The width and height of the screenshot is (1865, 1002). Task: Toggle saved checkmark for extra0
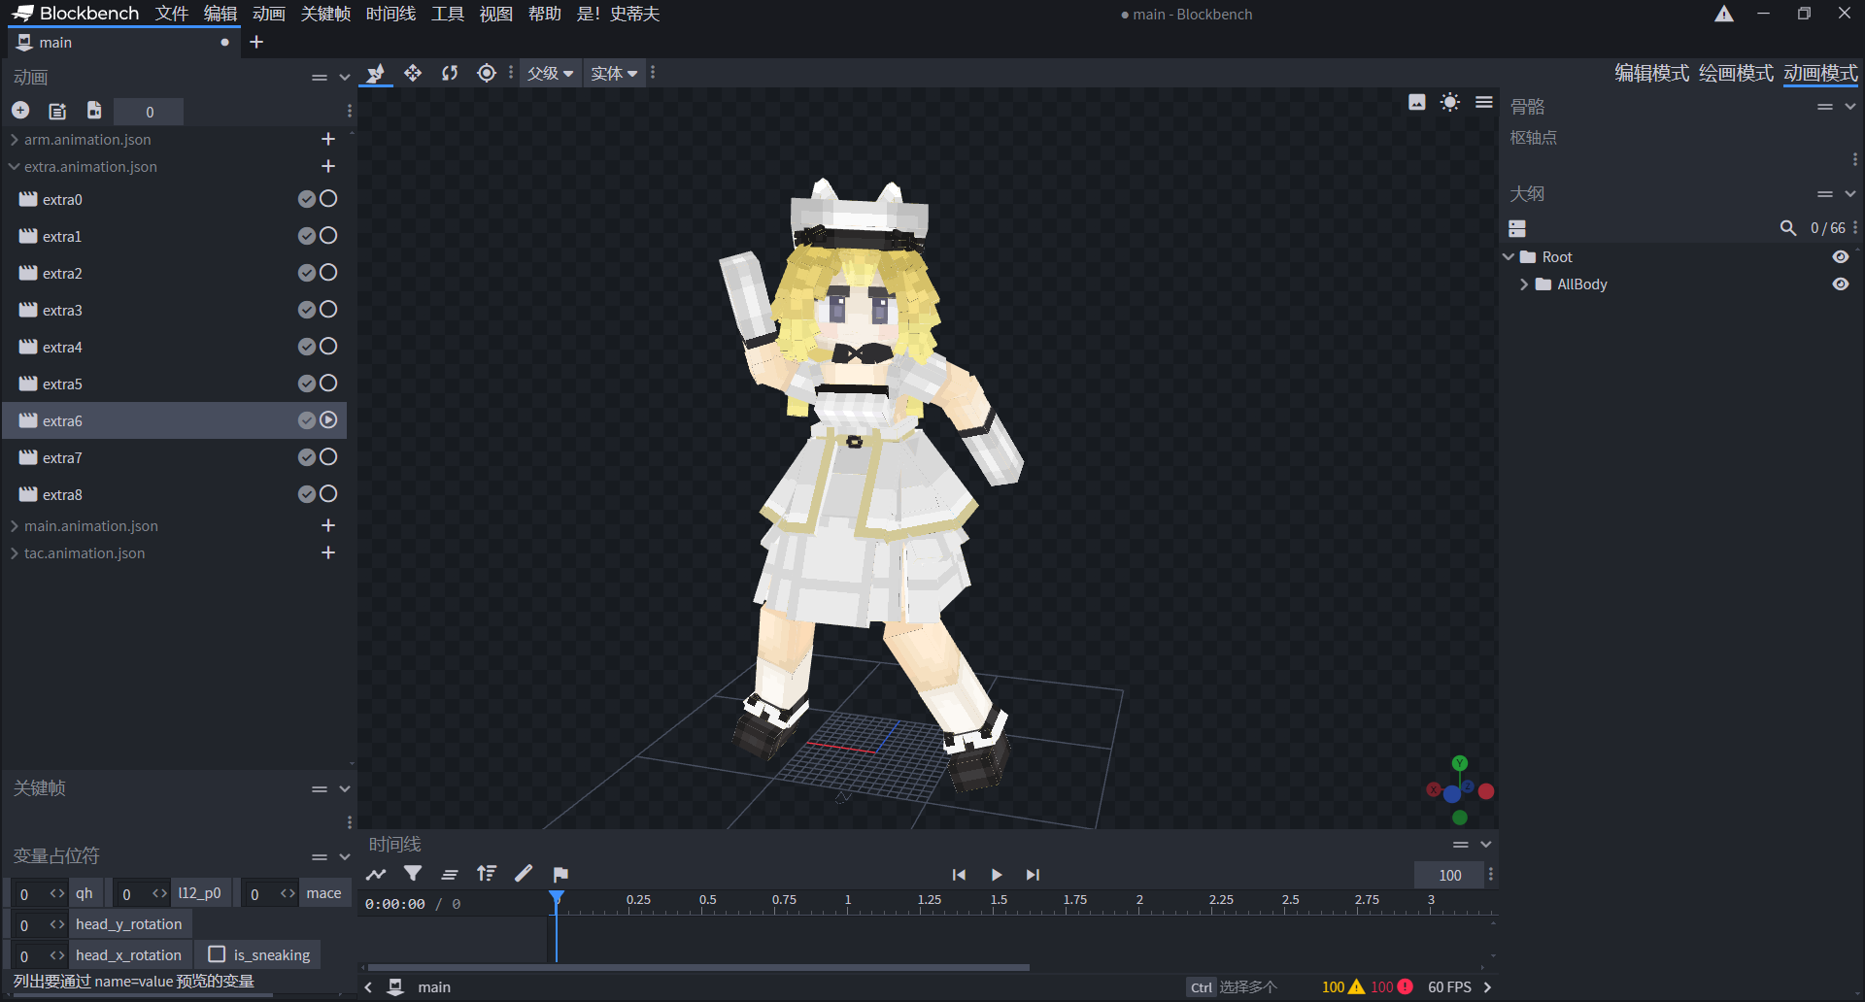pyautogui.click(x=307, y=199)
